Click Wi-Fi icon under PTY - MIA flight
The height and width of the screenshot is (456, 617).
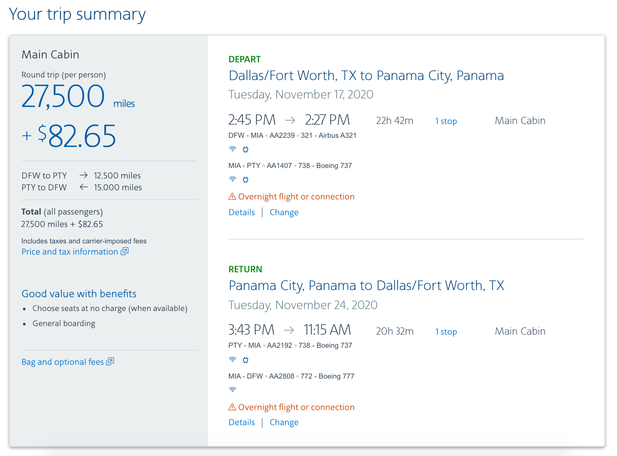coord(232,360)
